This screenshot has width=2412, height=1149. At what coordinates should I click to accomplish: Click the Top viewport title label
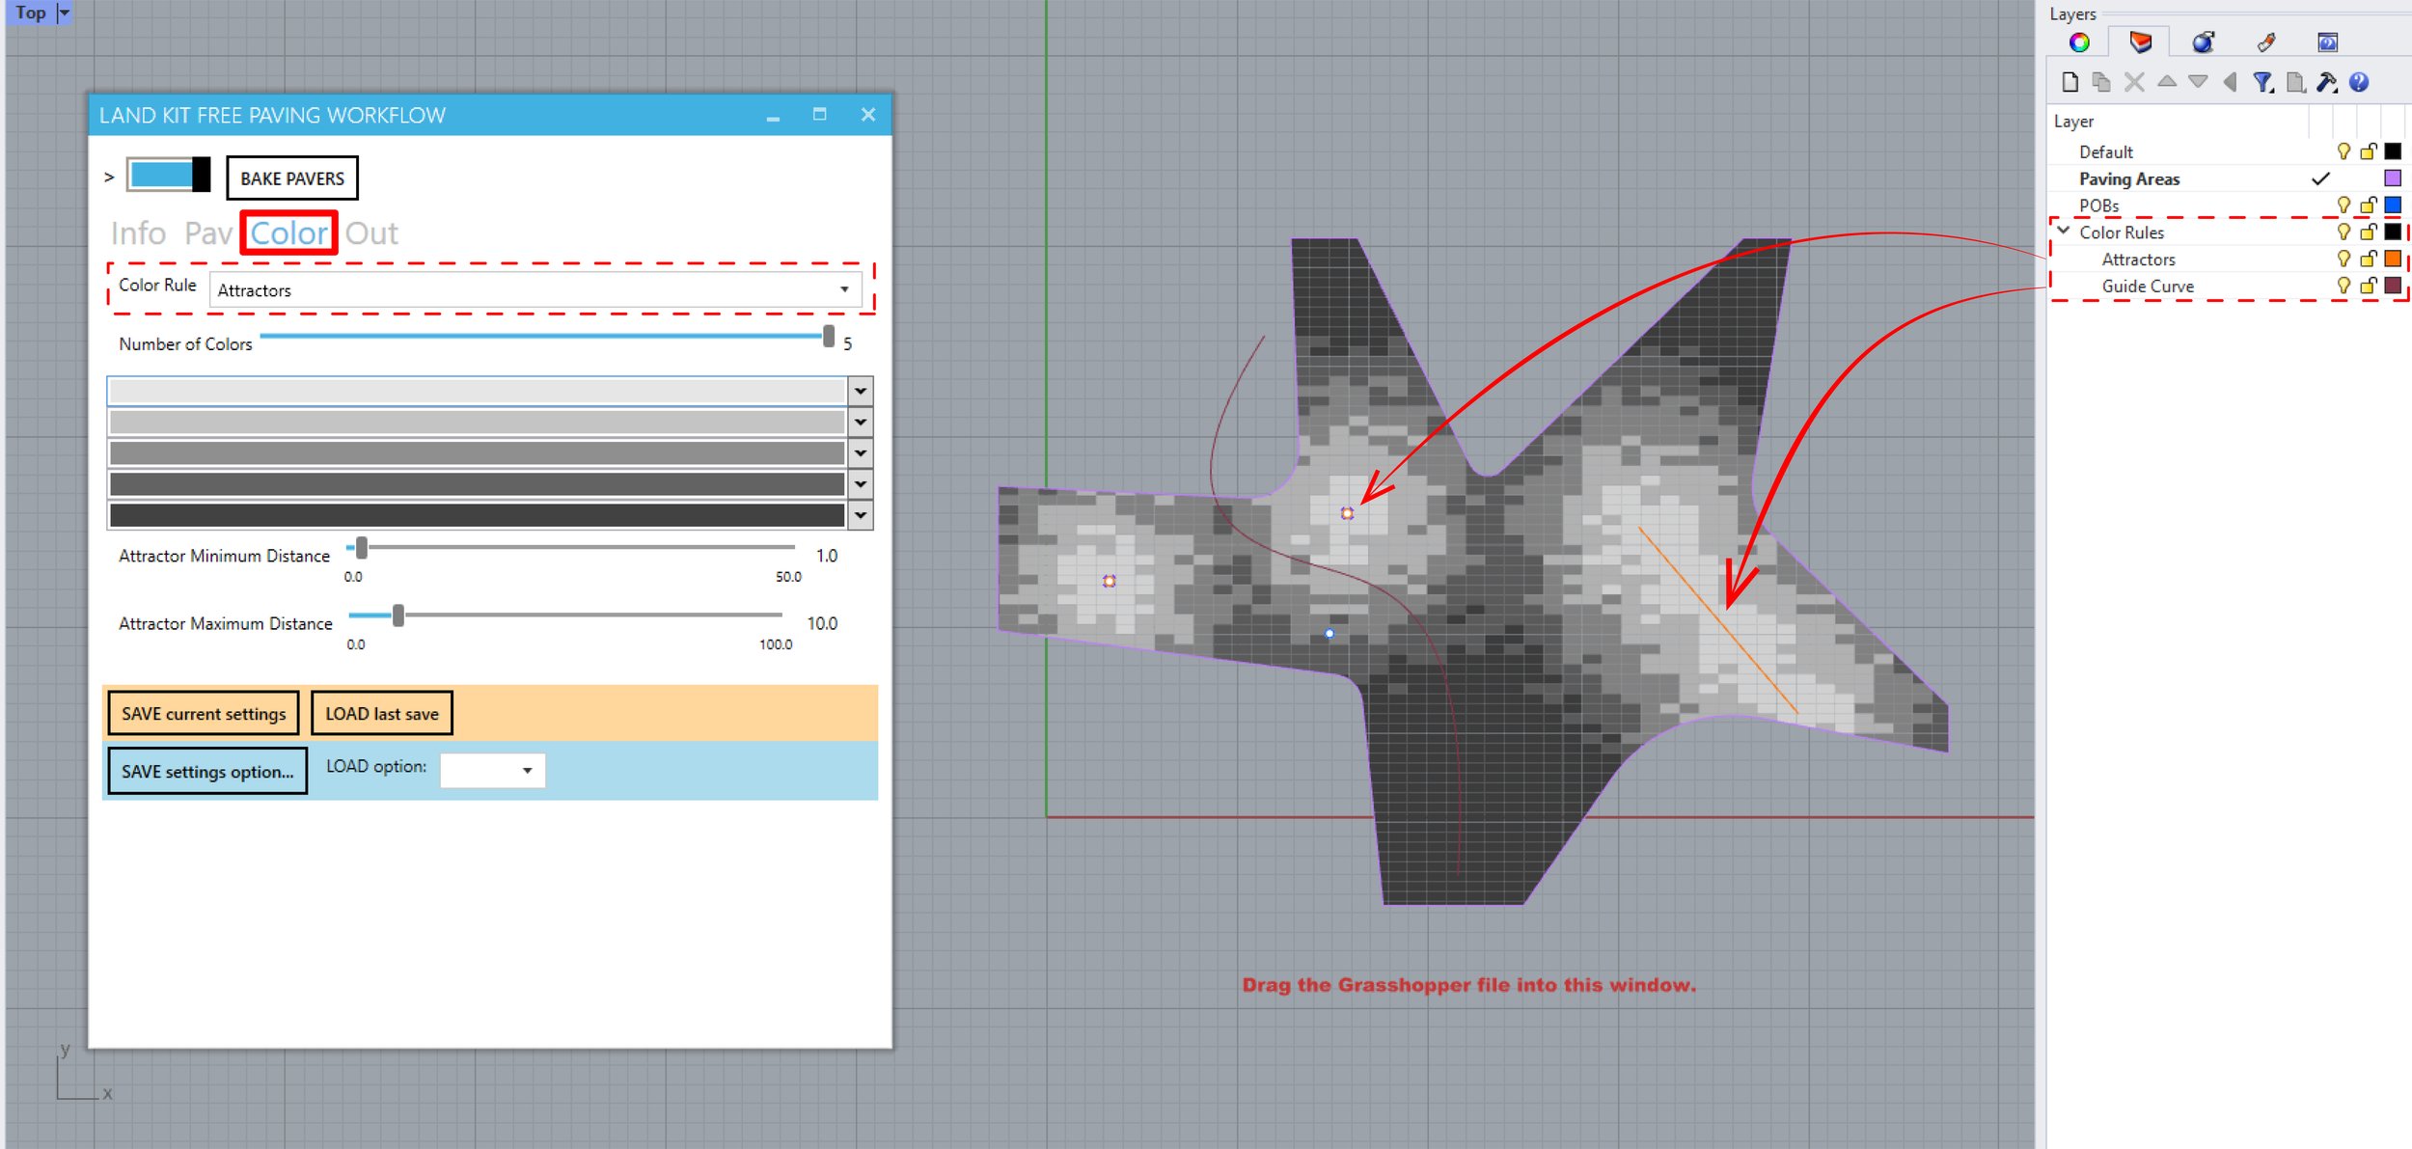tap(30, 13)
